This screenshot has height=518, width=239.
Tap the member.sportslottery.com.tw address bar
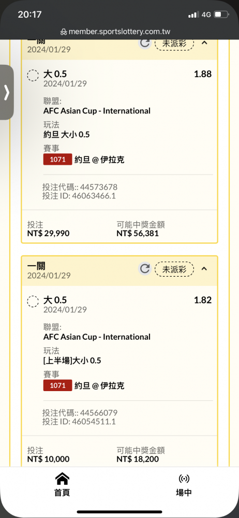(119, 32)
